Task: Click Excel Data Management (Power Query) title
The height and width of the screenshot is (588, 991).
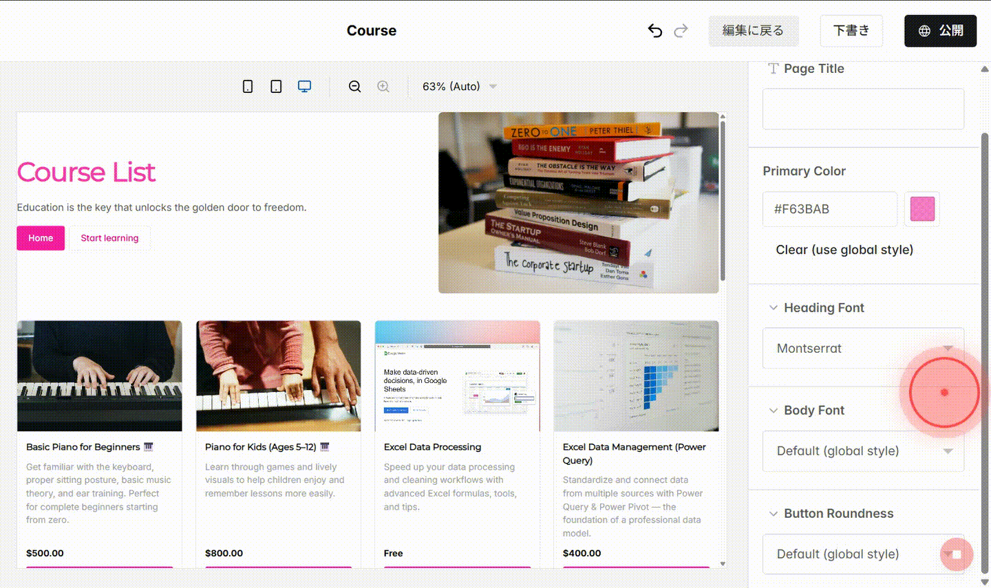Action: pos(635,454)
